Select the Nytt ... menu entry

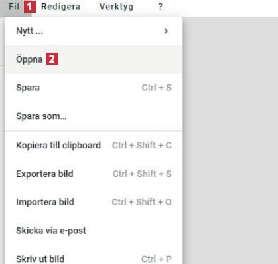94,31
